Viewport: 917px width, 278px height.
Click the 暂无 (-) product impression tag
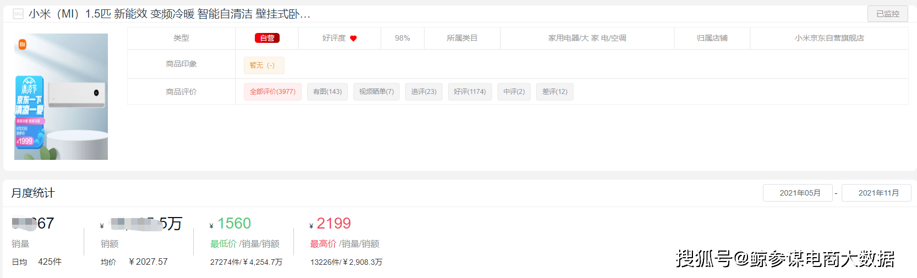[x=264, y=65]
